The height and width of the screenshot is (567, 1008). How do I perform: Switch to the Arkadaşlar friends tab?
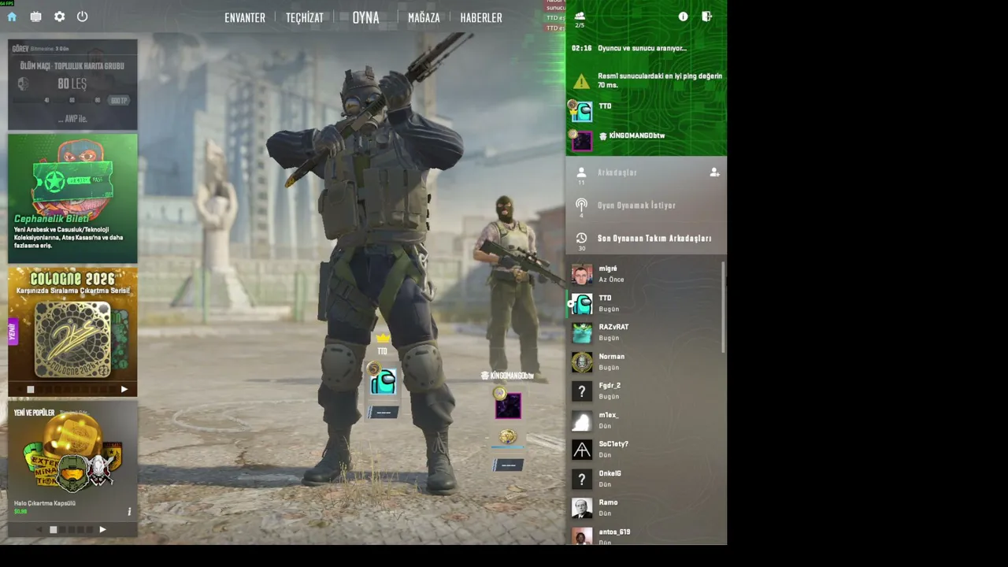click(646, 172)
